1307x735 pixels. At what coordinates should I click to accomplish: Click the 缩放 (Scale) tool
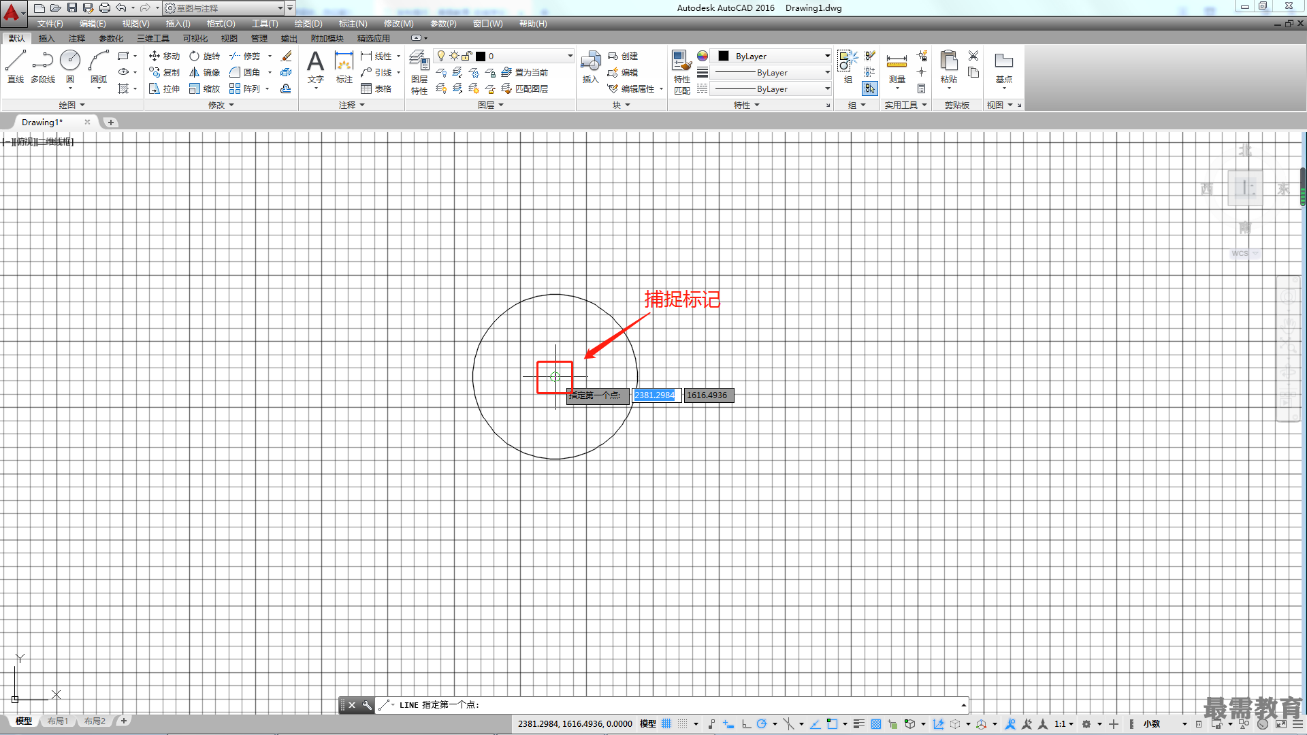(204, 88)
